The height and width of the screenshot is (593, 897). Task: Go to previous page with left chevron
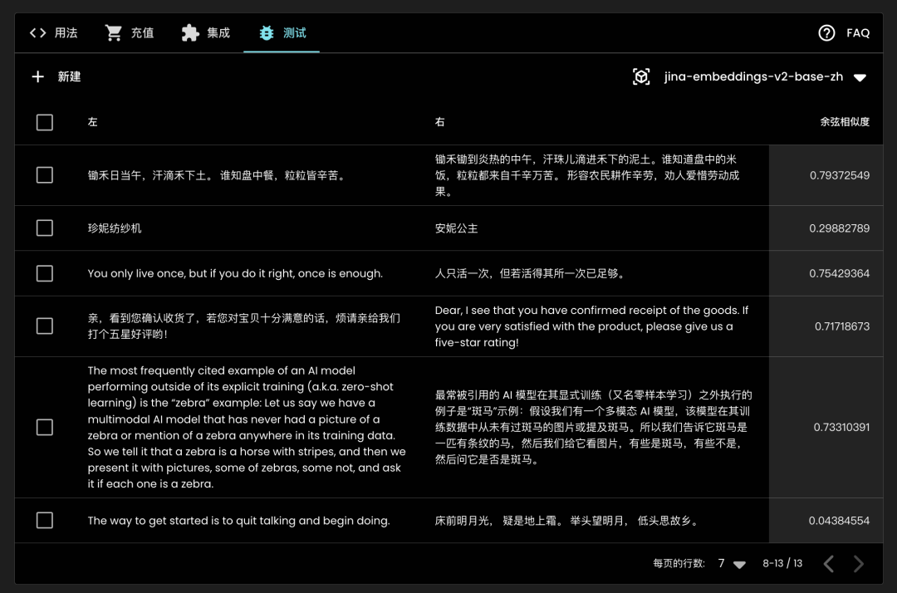pyautogui.click(x=828, y=563)
